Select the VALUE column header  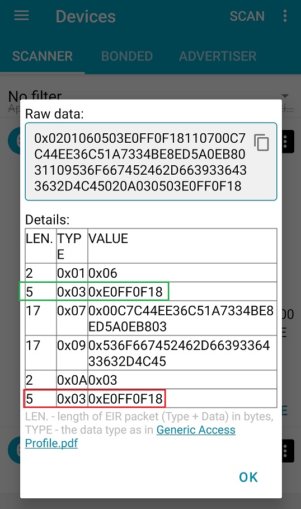click(182, 246)
